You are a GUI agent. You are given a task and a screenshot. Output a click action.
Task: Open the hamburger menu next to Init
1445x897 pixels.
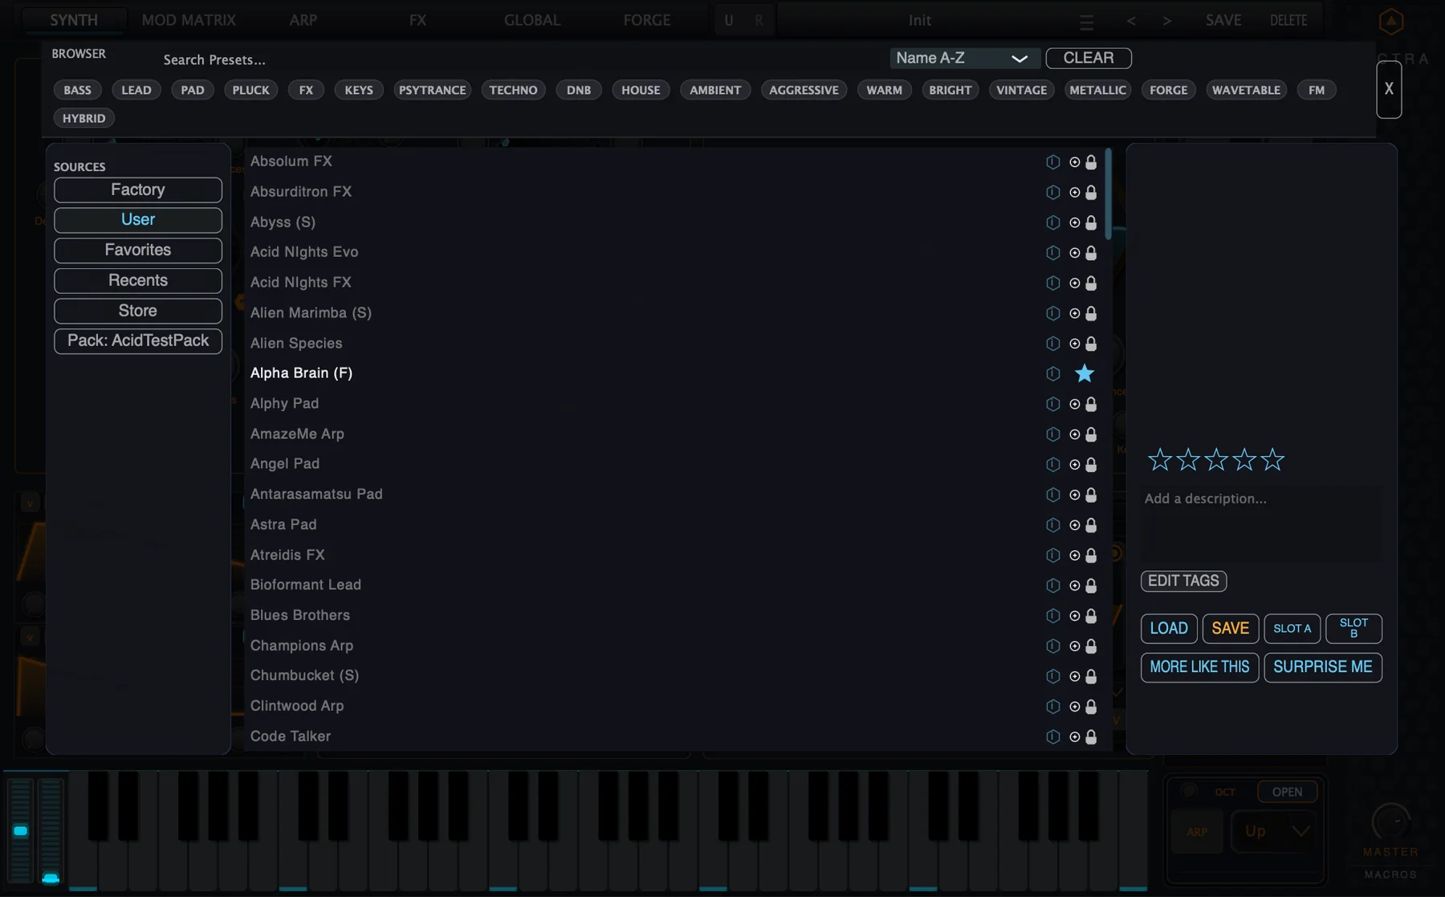(x=1086, y=22)
